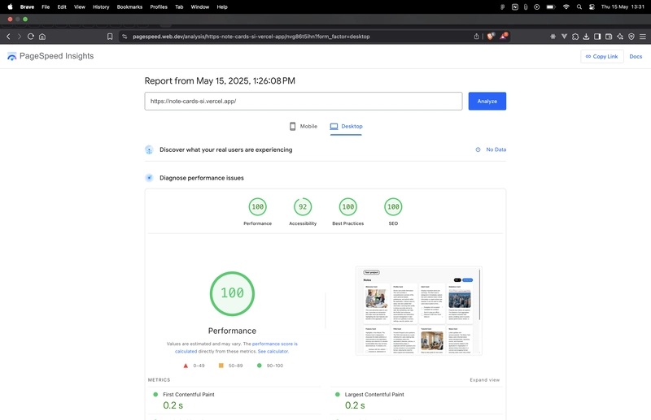Click the Notion icon in menu bar
The image size is (651, 420).
pyautogui.click(x=515, y=6)
